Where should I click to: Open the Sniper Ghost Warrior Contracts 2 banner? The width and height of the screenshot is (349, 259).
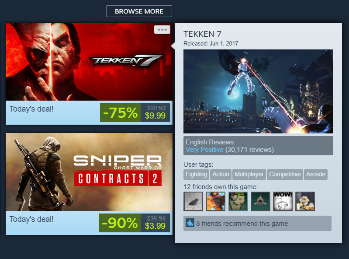[x=89, y=172]
